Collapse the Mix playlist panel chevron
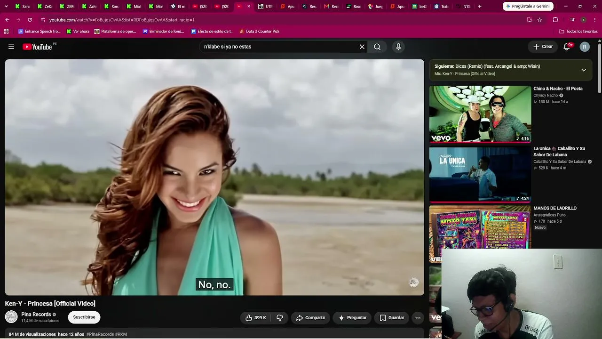This screenshot has height=339, width=602. tap(584, 70)
